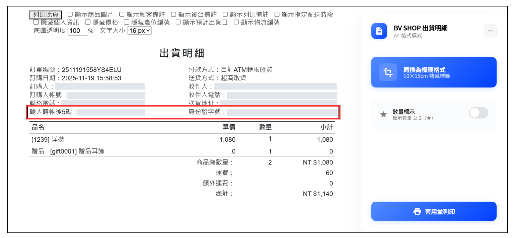
Task: Check the 顯示指定配送時段 box
Action: (277, 14)
